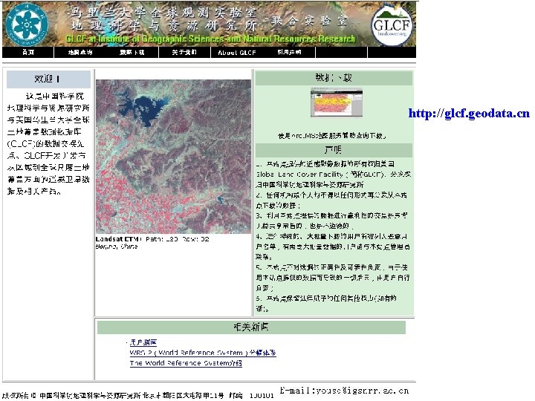
Task: Click the 相关新闻 section header bar
Action: [x=251, y=327]
